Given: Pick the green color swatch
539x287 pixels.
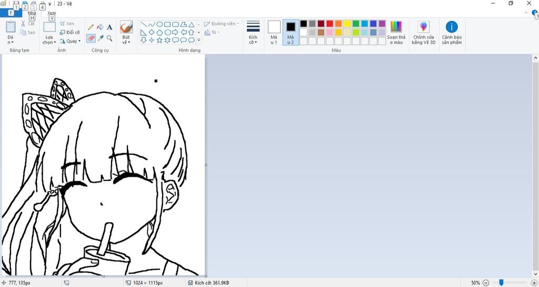Looking at the screenshot, I should click(x=356, y=23).
